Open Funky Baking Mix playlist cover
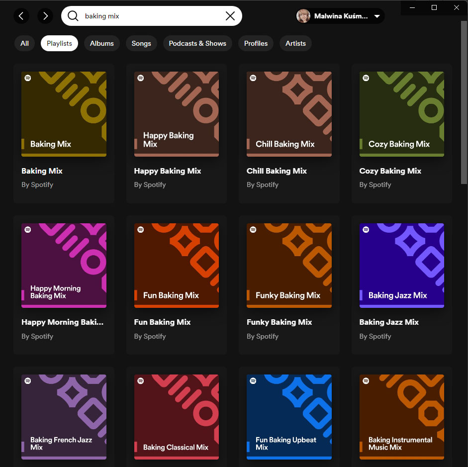 click(x=289, y=266)
